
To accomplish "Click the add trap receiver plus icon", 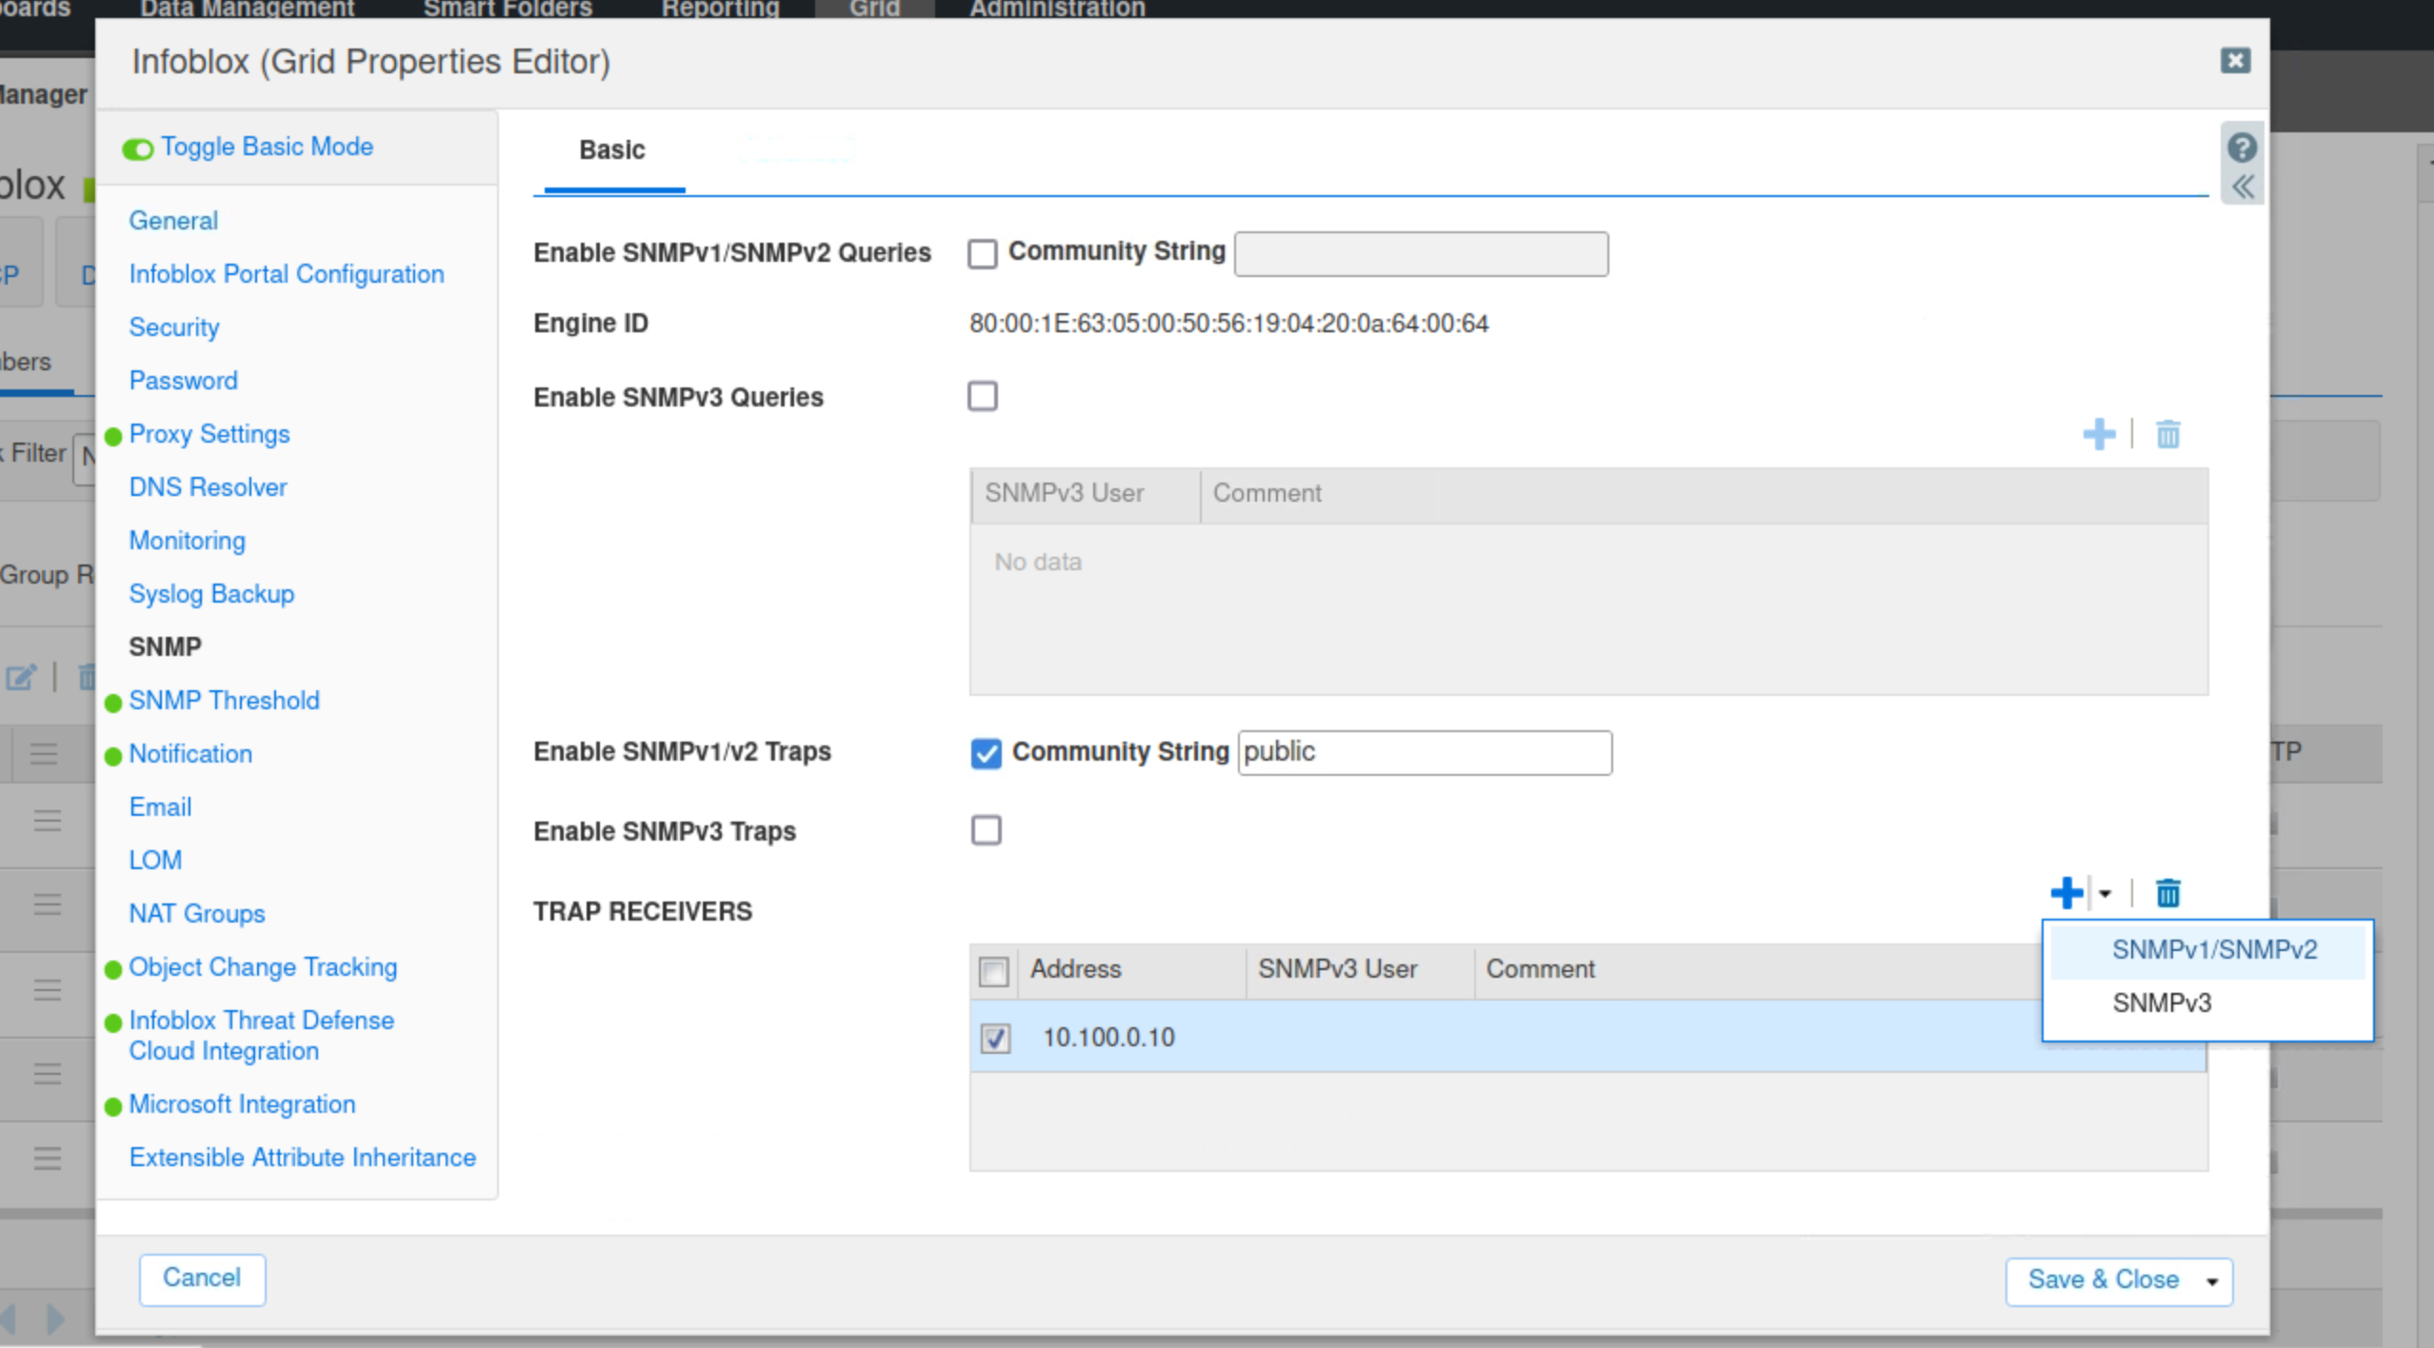I will (2065, 893).
